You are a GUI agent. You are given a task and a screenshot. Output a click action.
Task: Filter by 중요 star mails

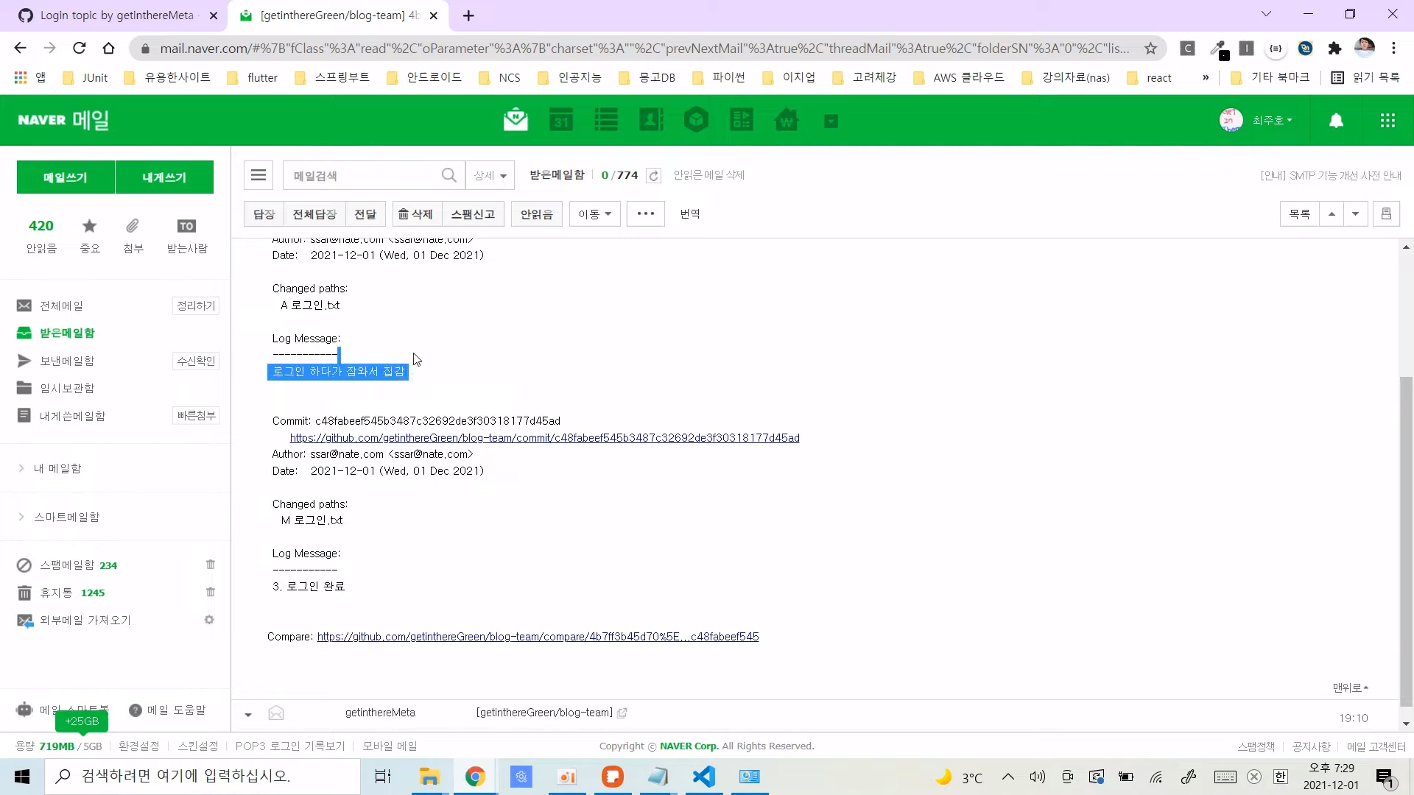pyautogui.click(x=89, y=235)
